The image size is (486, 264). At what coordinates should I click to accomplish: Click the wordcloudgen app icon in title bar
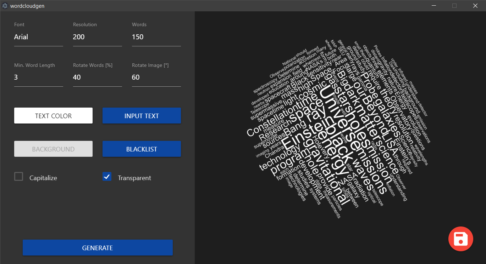[5, 6]
